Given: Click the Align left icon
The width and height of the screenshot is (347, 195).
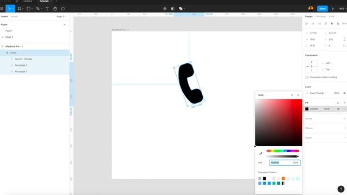Looking at the screenshot, I should click(x=307, y=23).
